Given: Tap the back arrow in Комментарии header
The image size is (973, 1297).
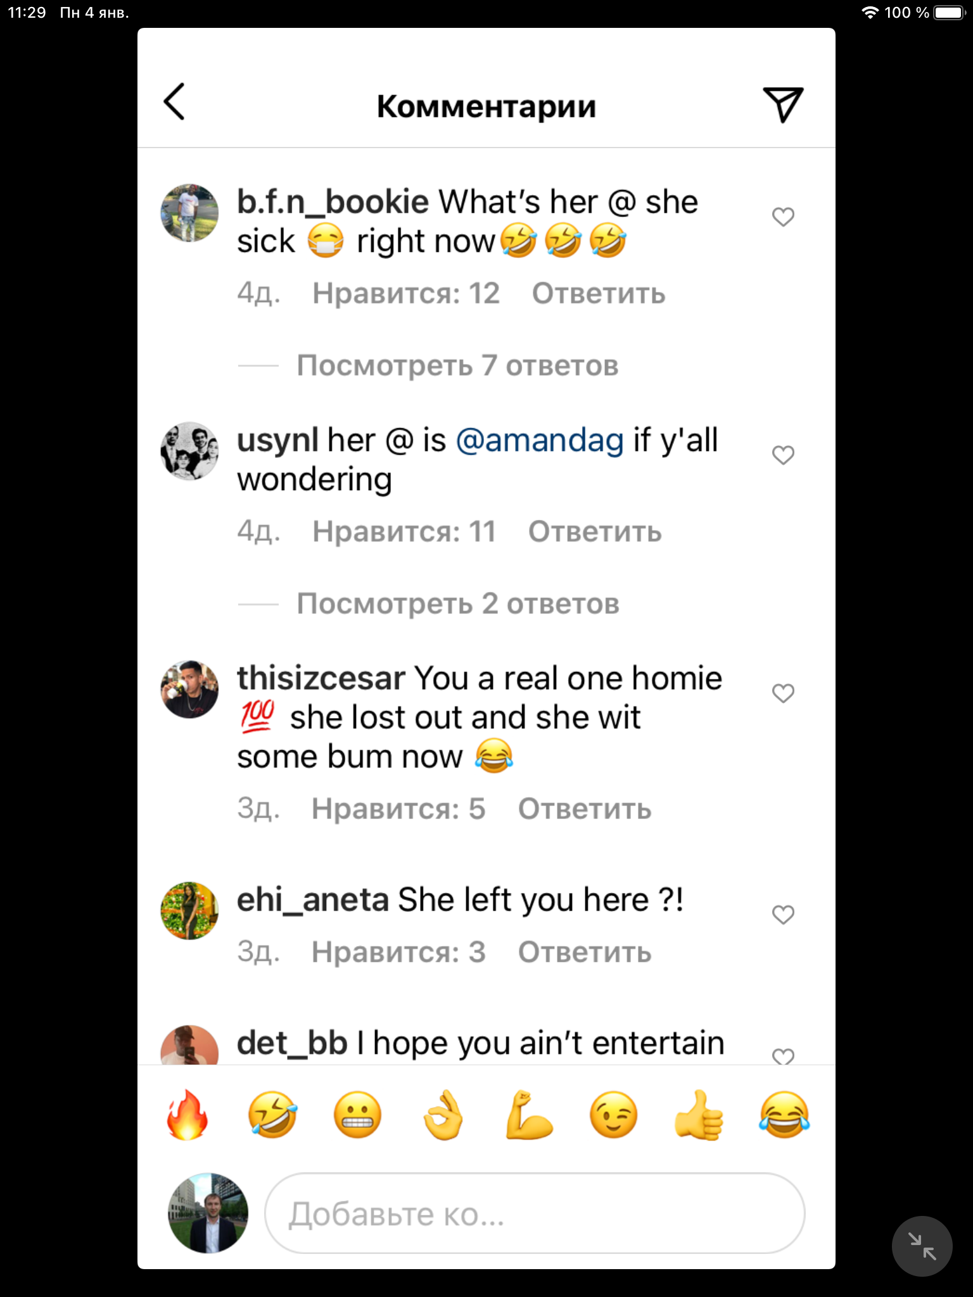Looking at the screenshot, I should click(x=174, y=102).
